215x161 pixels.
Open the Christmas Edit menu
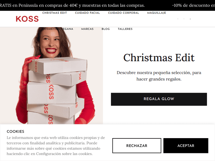click(54, 13)
